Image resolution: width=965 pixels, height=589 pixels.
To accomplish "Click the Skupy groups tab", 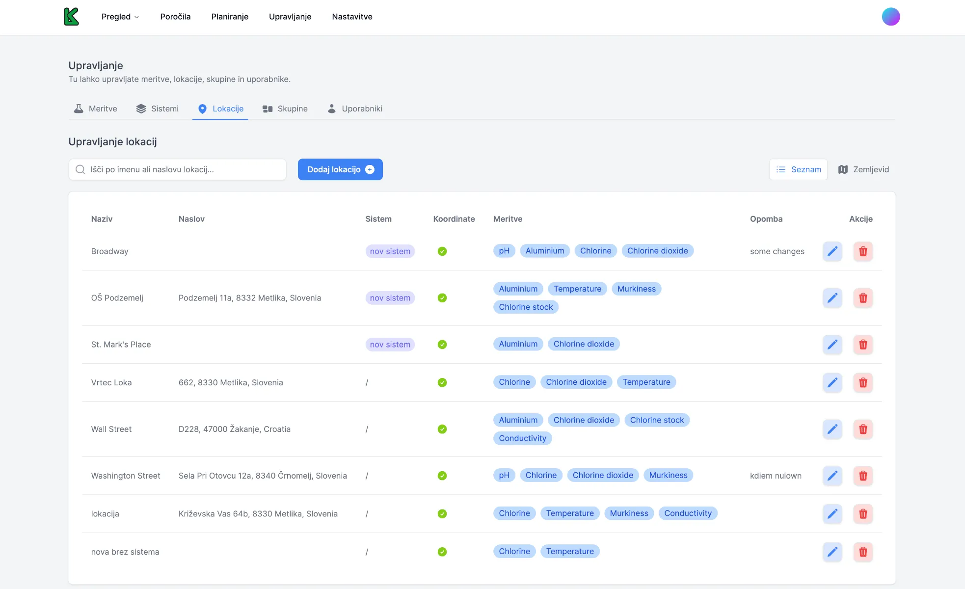I will [292, 108].
